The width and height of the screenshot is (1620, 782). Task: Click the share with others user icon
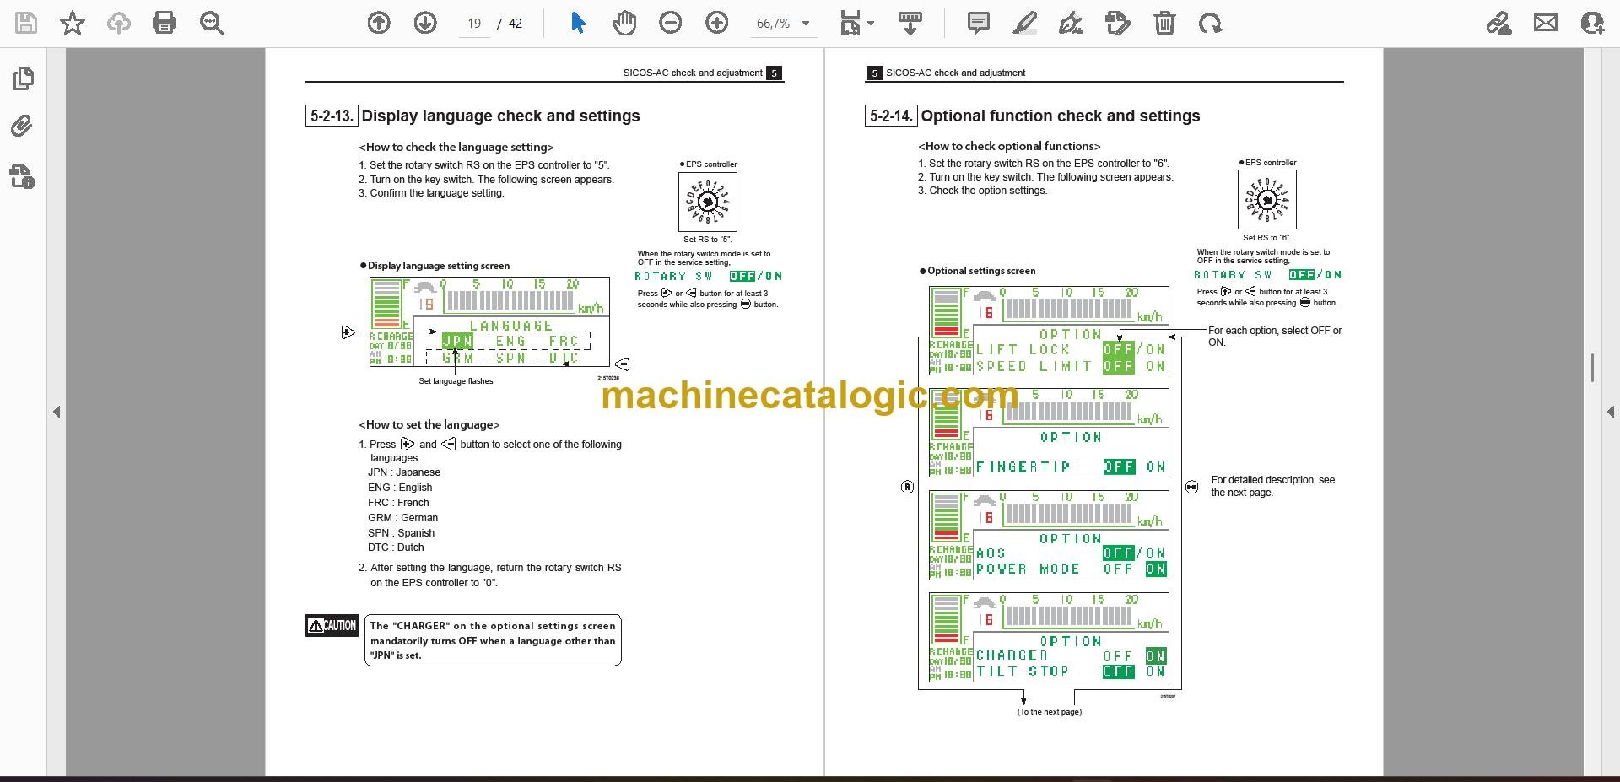coord(1592,23)
